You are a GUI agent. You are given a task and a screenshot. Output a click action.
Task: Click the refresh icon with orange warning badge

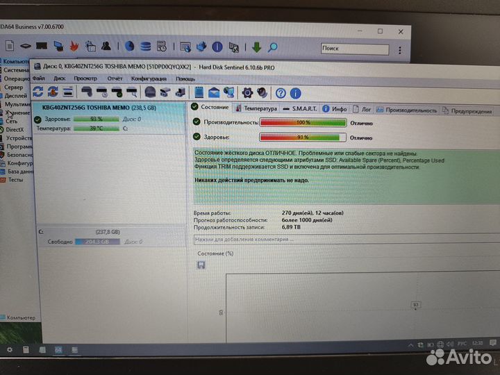pyautogui.click(x=53, y=92)
